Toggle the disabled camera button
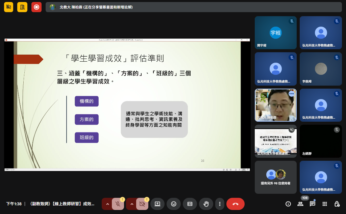 point(142,204)
